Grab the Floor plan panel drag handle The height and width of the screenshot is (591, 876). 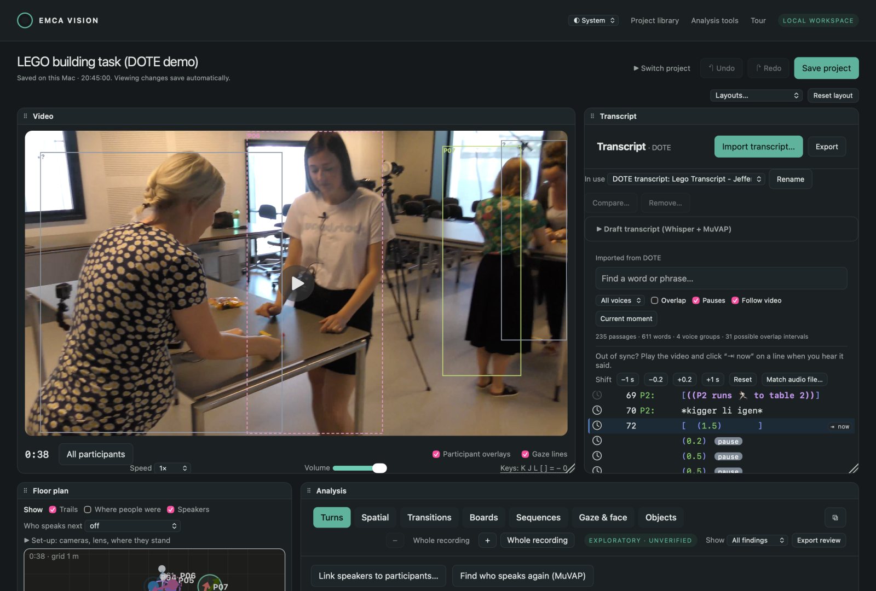(x=25, y=491)
